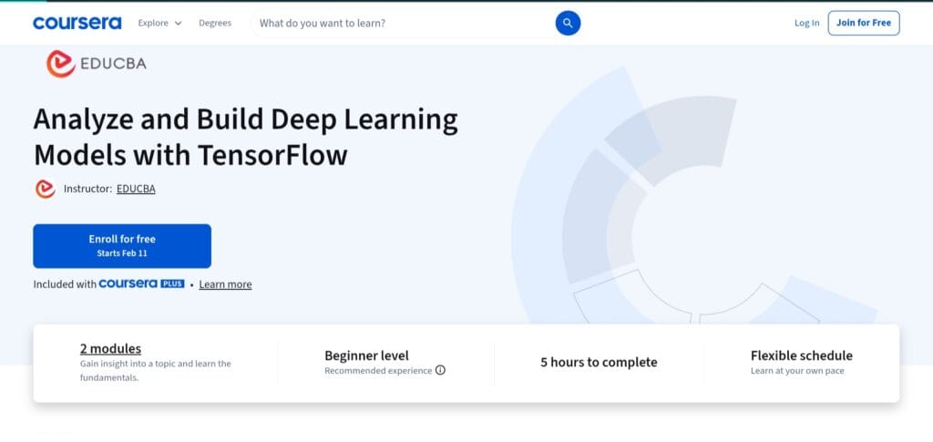Viewport: 933px width, 442px height.
Task: Click the EDUCBA logo banner at top
Action: (x=97, y=64)
